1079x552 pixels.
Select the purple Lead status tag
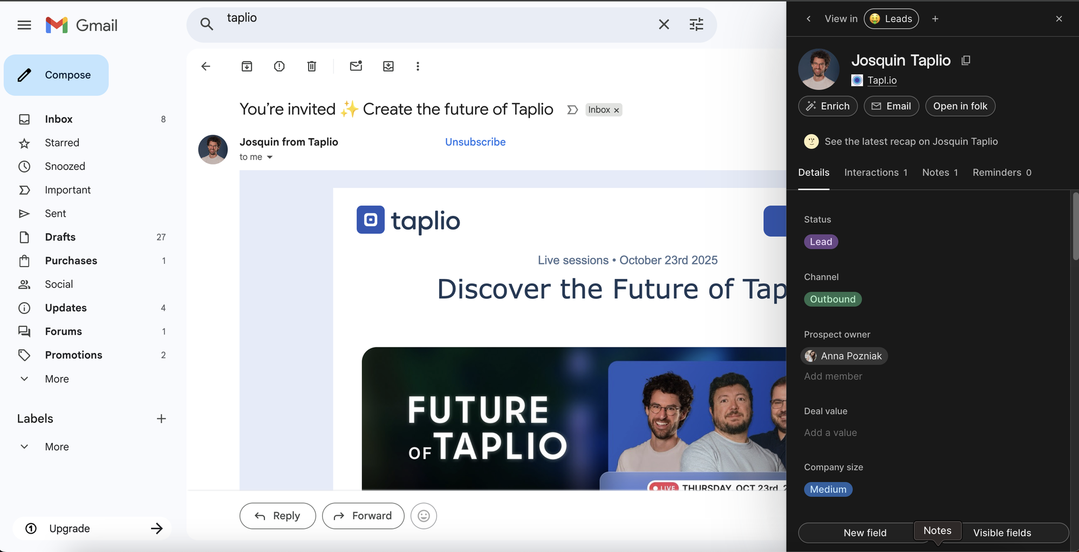pyautogui.click(x=821, y=242)
